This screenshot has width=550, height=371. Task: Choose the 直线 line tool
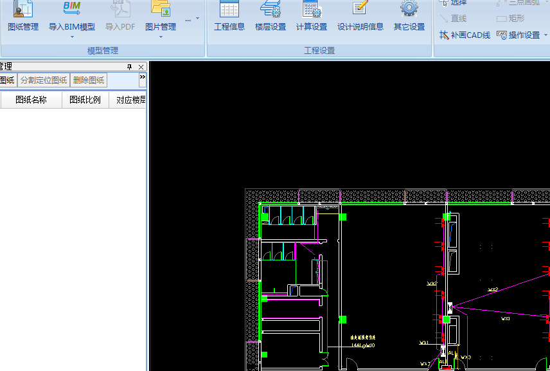click(453, 18)
